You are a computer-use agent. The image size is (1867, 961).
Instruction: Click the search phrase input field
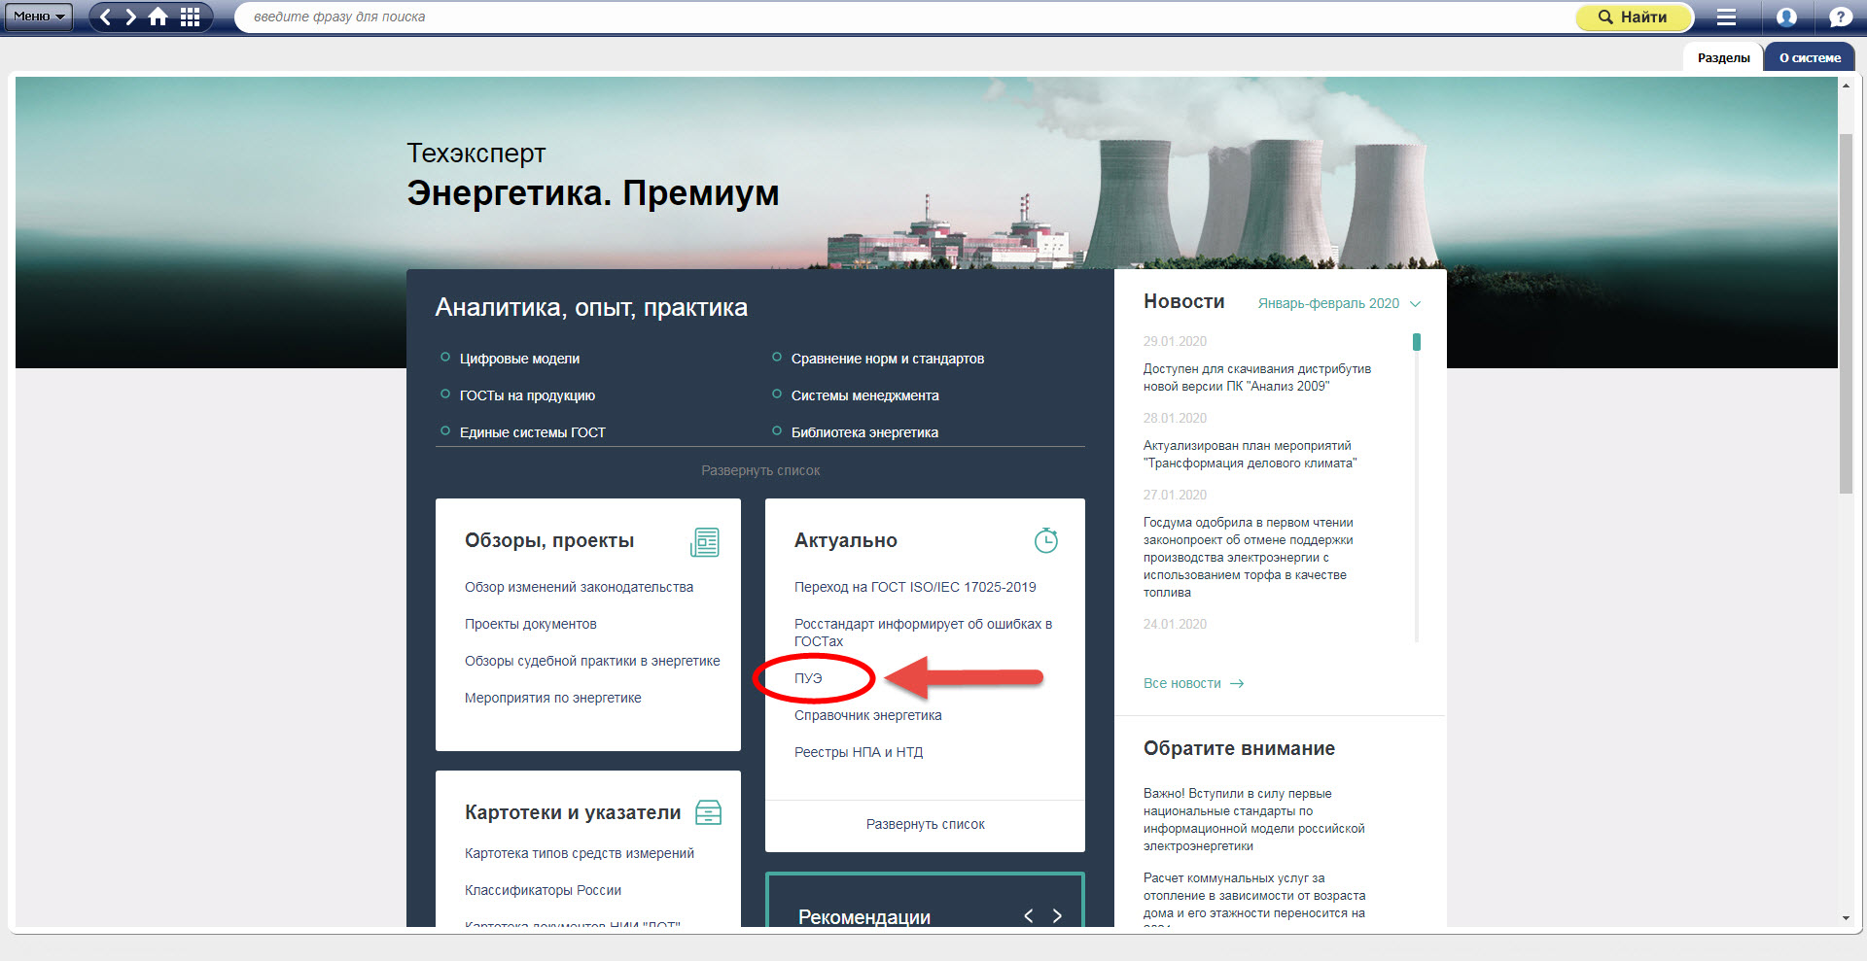(x=904, y=17)
